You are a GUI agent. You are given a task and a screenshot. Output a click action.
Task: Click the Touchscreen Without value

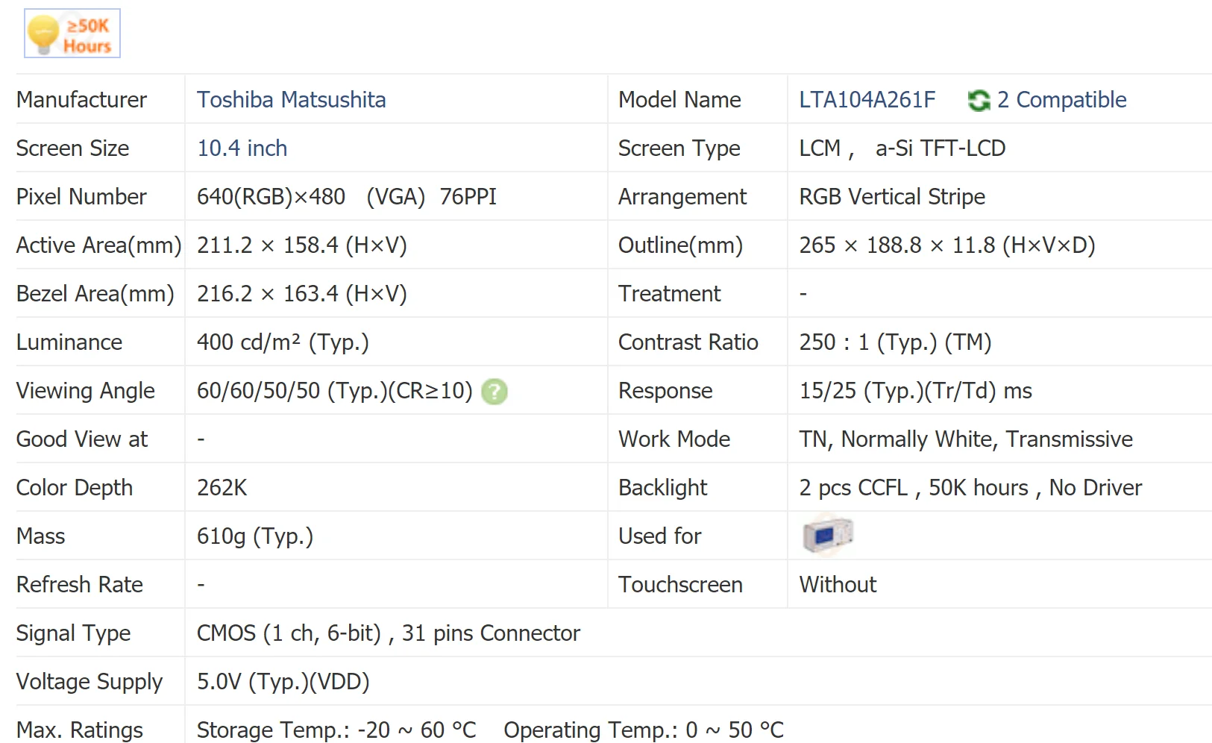[838, 584]
